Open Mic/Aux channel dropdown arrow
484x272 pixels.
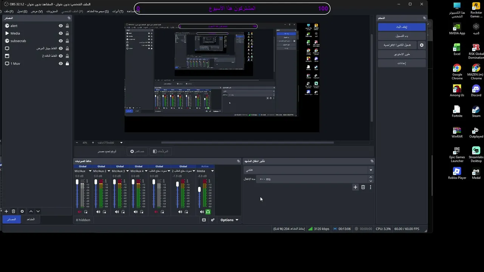click(x=90, y=171)
